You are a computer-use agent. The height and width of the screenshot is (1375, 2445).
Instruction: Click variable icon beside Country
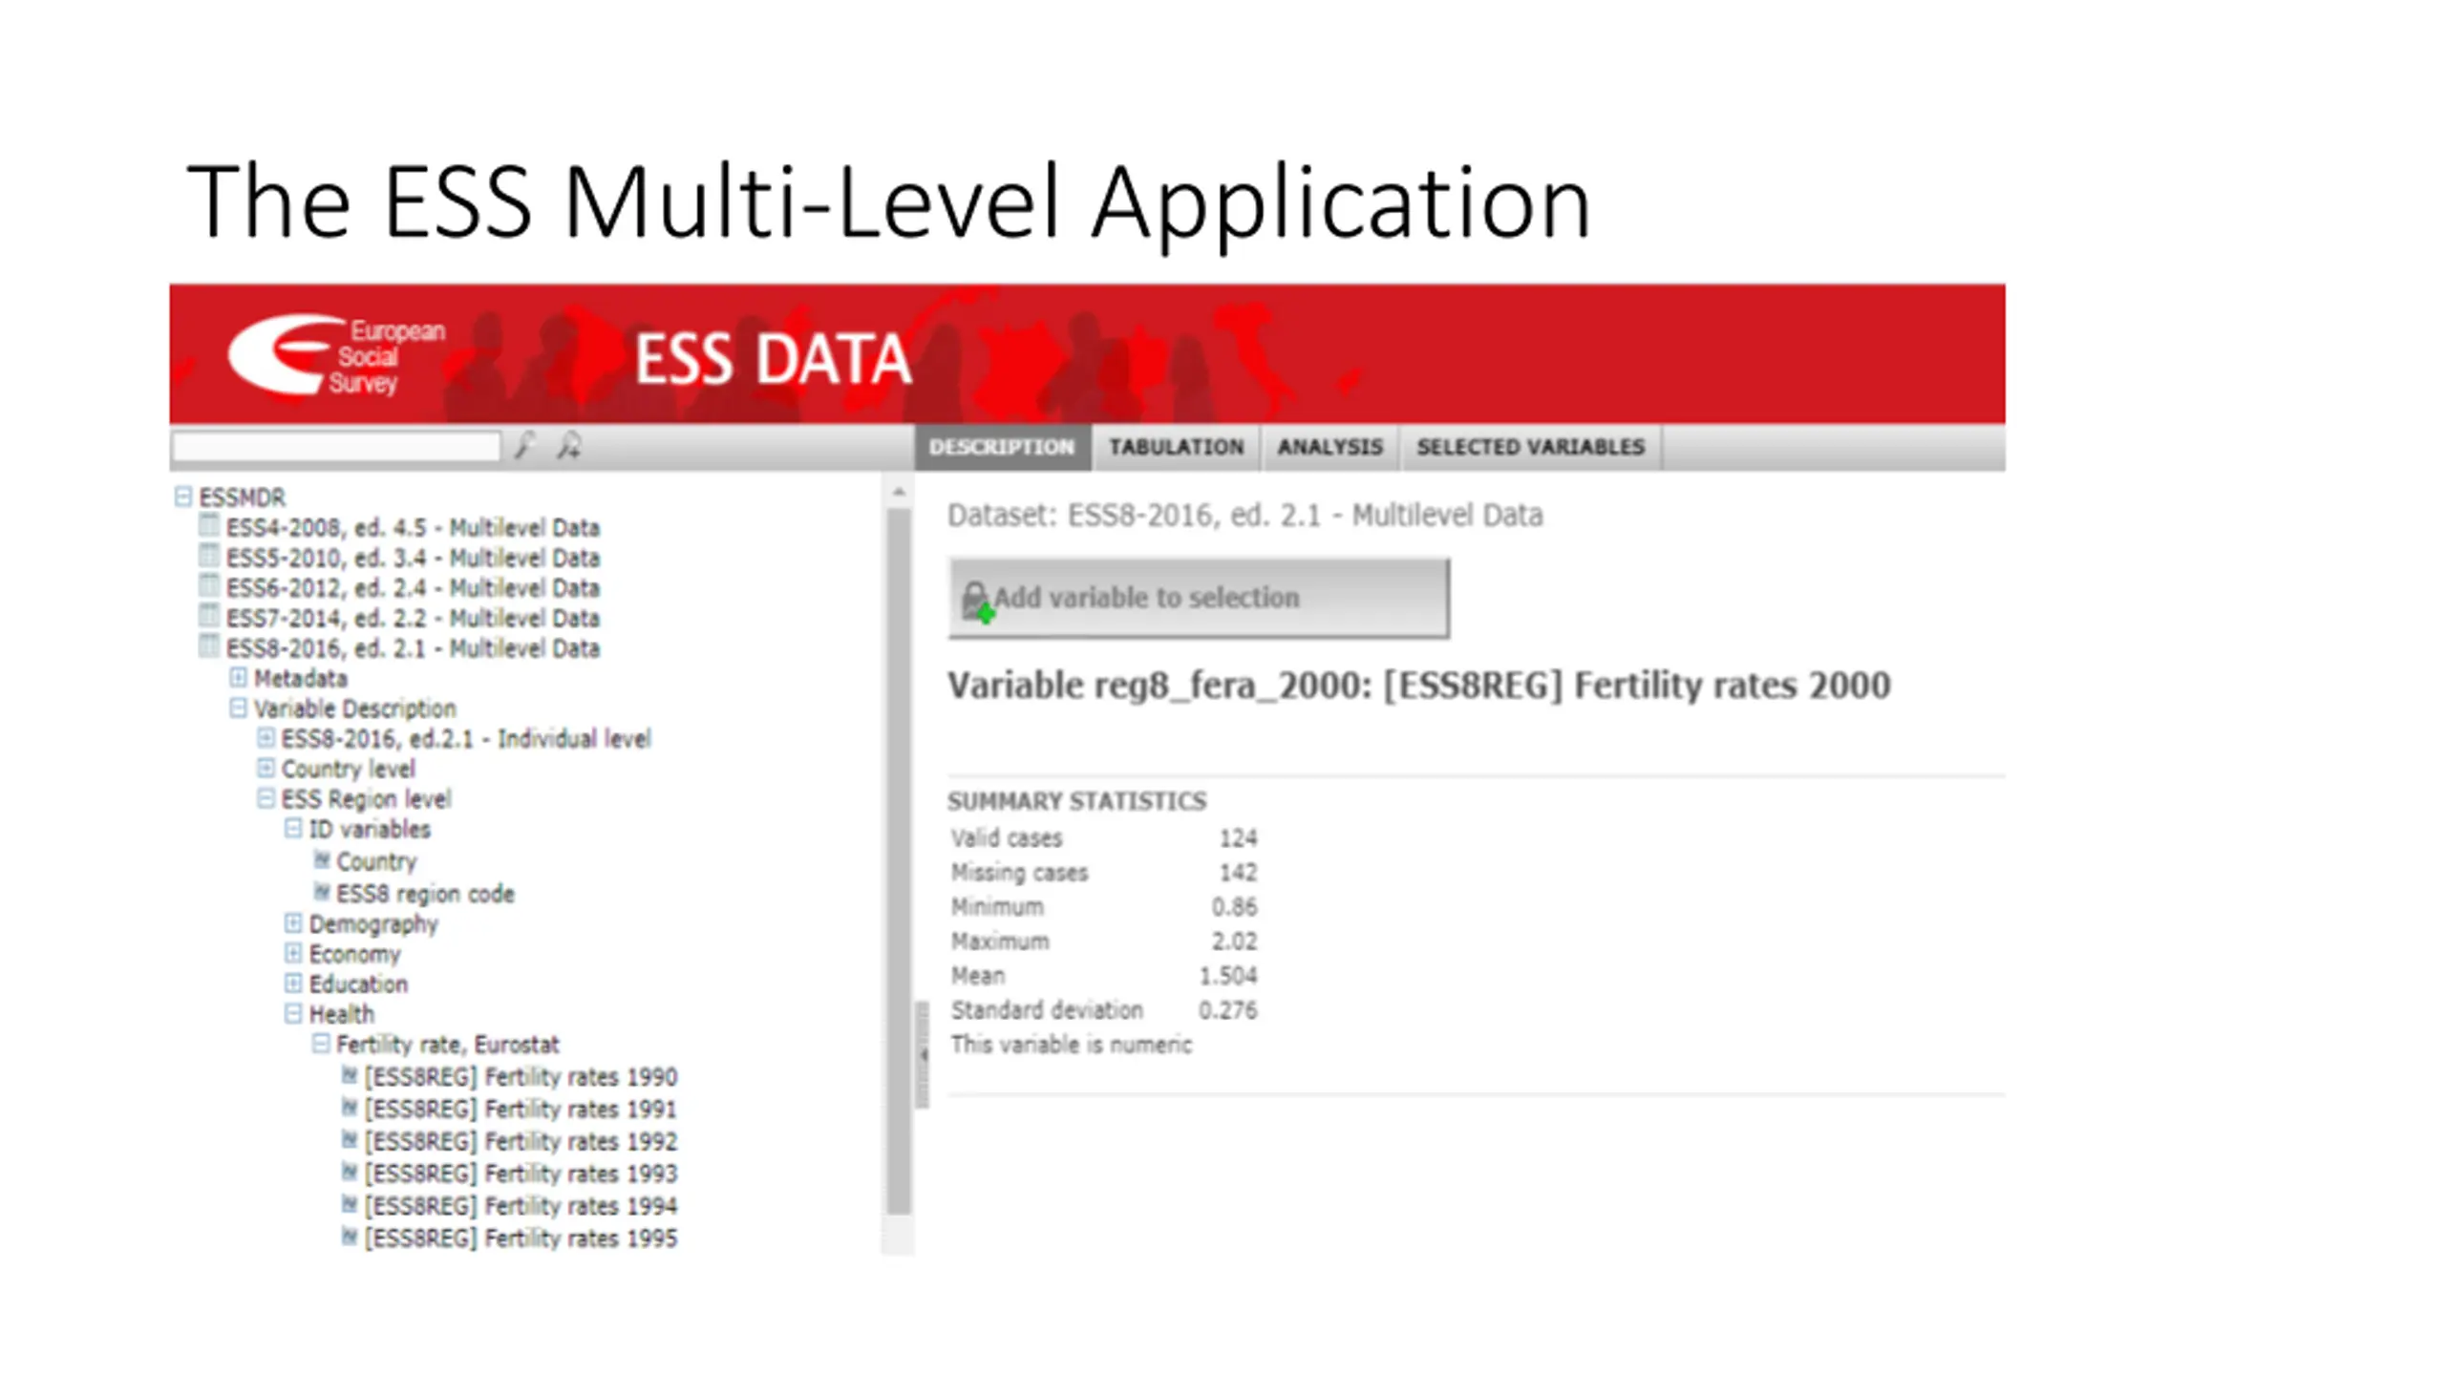click(x=323, y=859)
